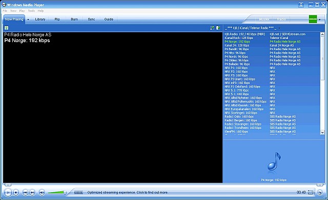Open the Guide tab

tap(109, 19)
